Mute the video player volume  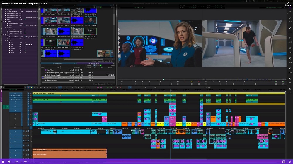[x=9, y=162]
